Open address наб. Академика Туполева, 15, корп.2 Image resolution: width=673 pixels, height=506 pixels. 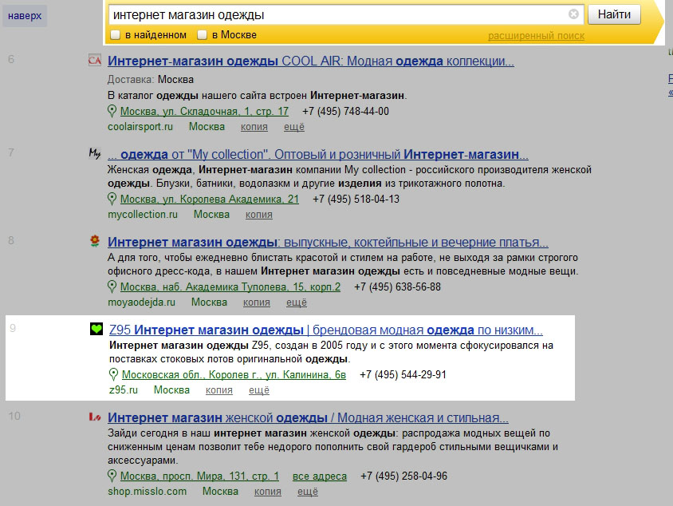pos(230,287)
